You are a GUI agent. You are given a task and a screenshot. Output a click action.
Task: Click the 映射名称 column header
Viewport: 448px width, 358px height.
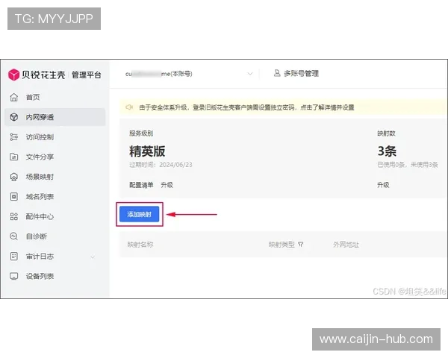(140, 245)
